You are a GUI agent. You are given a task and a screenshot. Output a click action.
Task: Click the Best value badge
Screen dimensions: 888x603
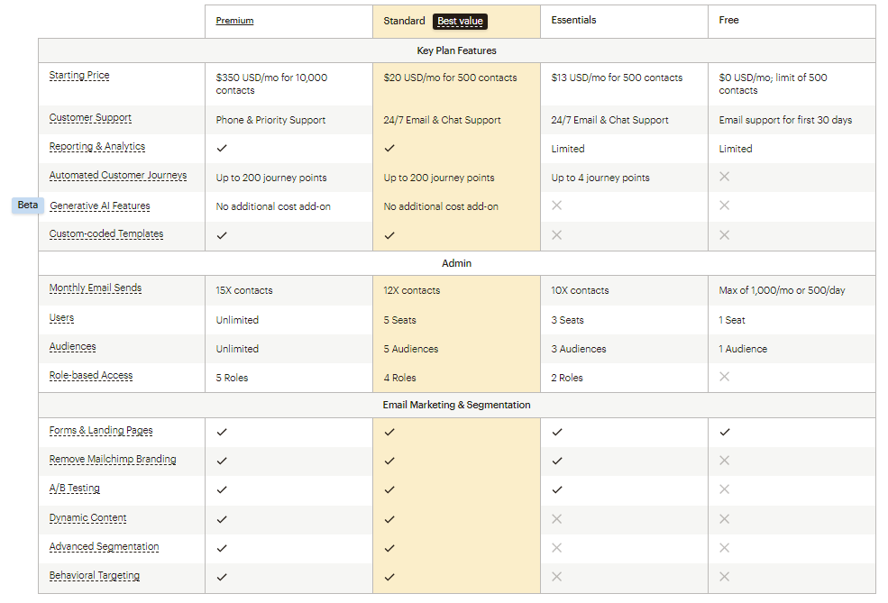click(460, 21)
